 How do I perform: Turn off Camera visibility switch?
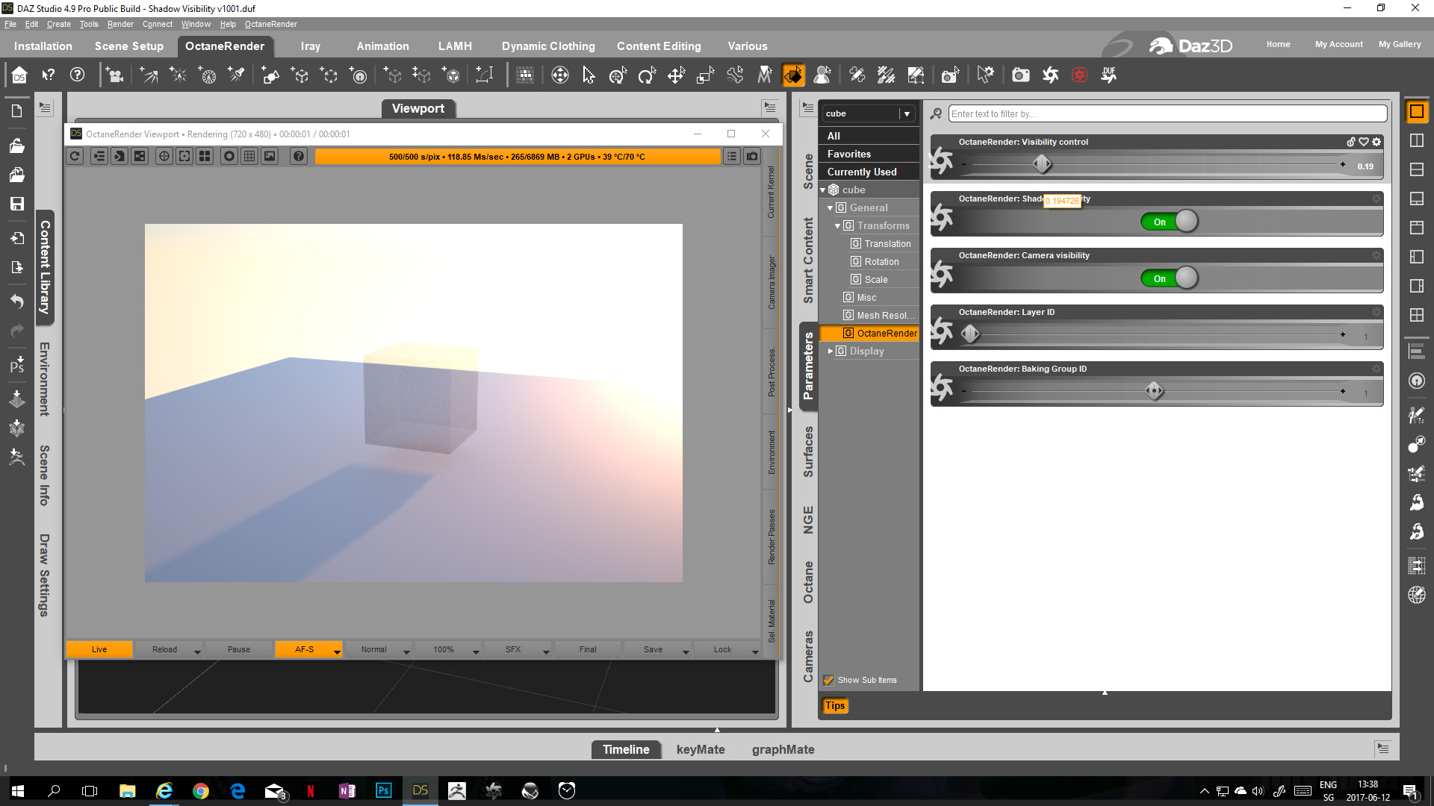pyautogui.click(x=1170, y=278)
